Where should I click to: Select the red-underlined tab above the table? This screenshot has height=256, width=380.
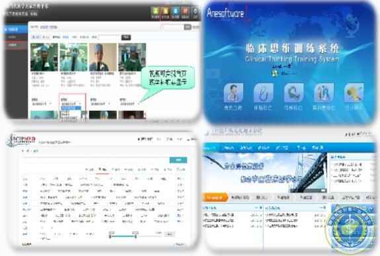[x=102, y=169]
